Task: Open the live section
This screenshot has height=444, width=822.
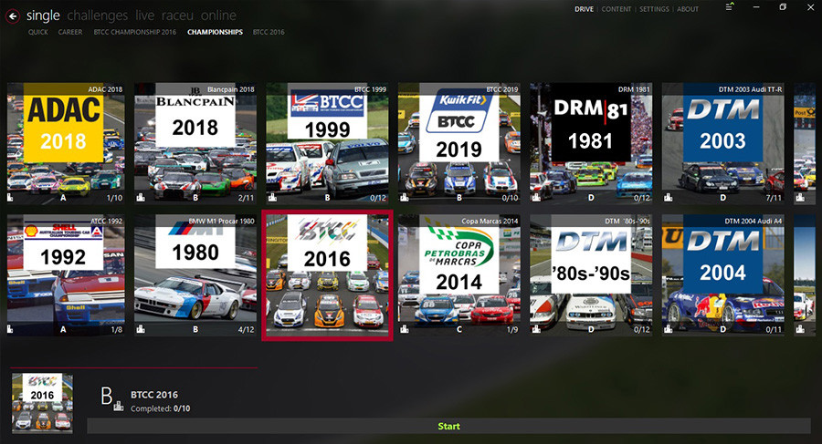Action: (144, 15)
